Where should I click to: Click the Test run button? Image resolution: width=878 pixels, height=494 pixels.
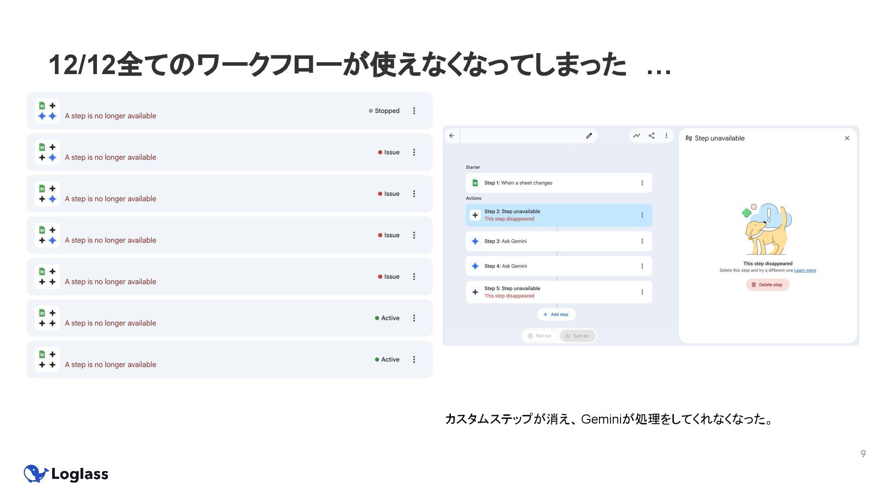point(540,336)
